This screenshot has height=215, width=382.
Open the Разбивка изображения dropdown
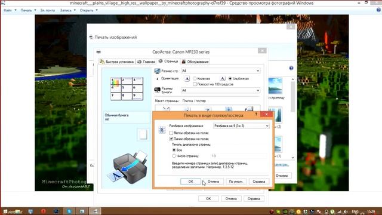coord(241,126)
